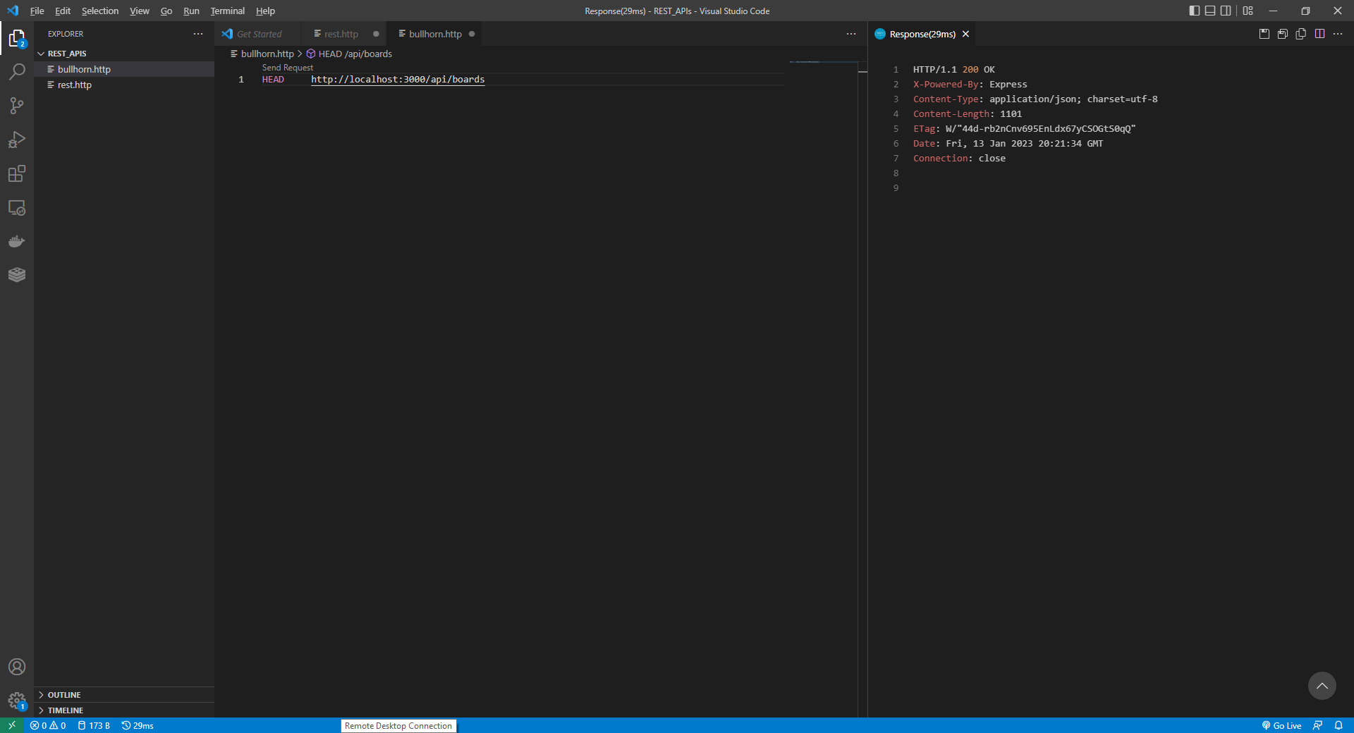The height and width of the screenshot is (733, 1354).
Task: Click the remote window status bar icon
Action: [x=12, y=725]
